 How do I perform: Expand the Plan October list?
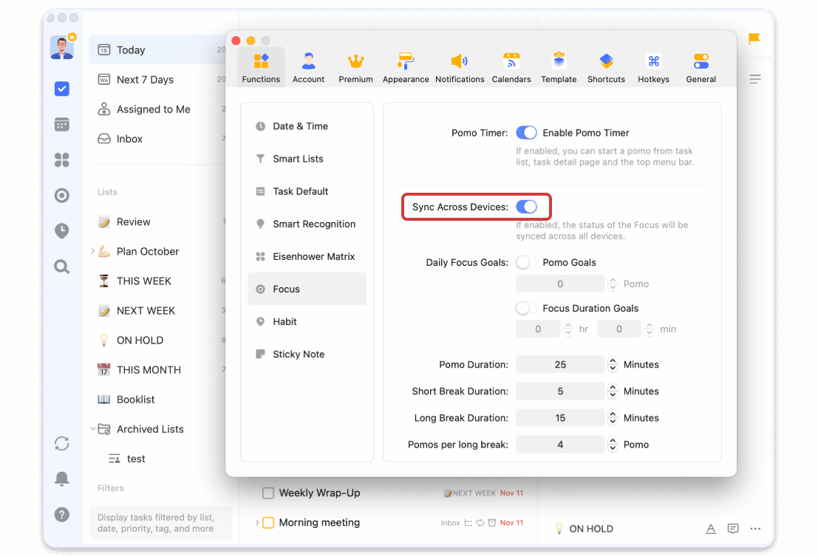pos(92,251)
